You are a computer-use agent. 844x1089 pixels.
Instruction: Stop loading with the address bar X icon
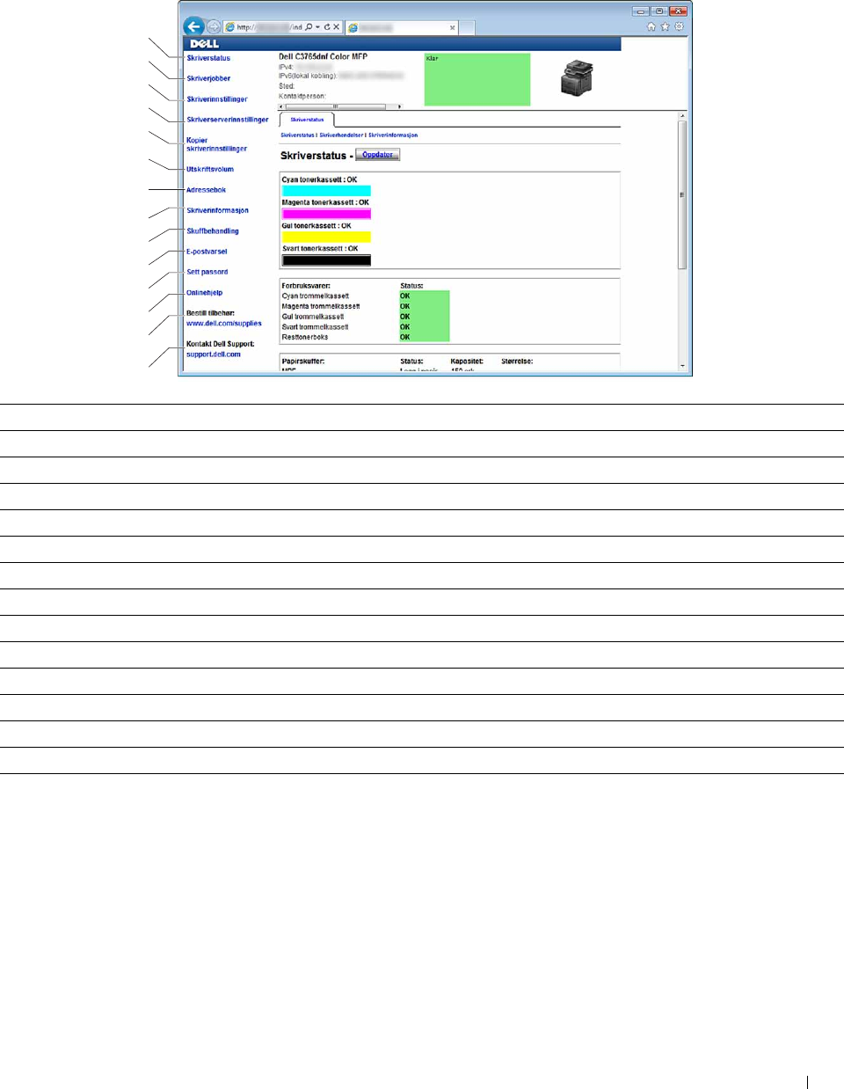click(x=336, y=27)
